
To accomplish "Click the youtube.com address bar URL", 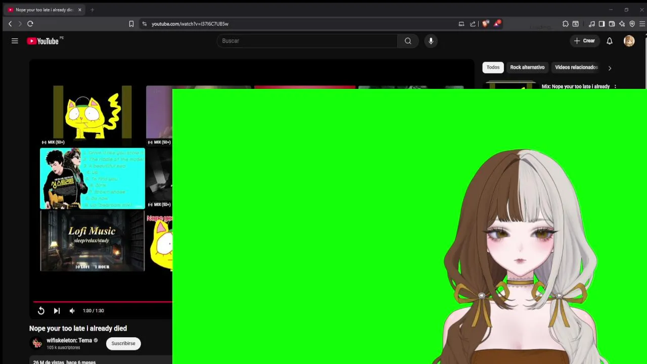I will click(x=190, y=24).
